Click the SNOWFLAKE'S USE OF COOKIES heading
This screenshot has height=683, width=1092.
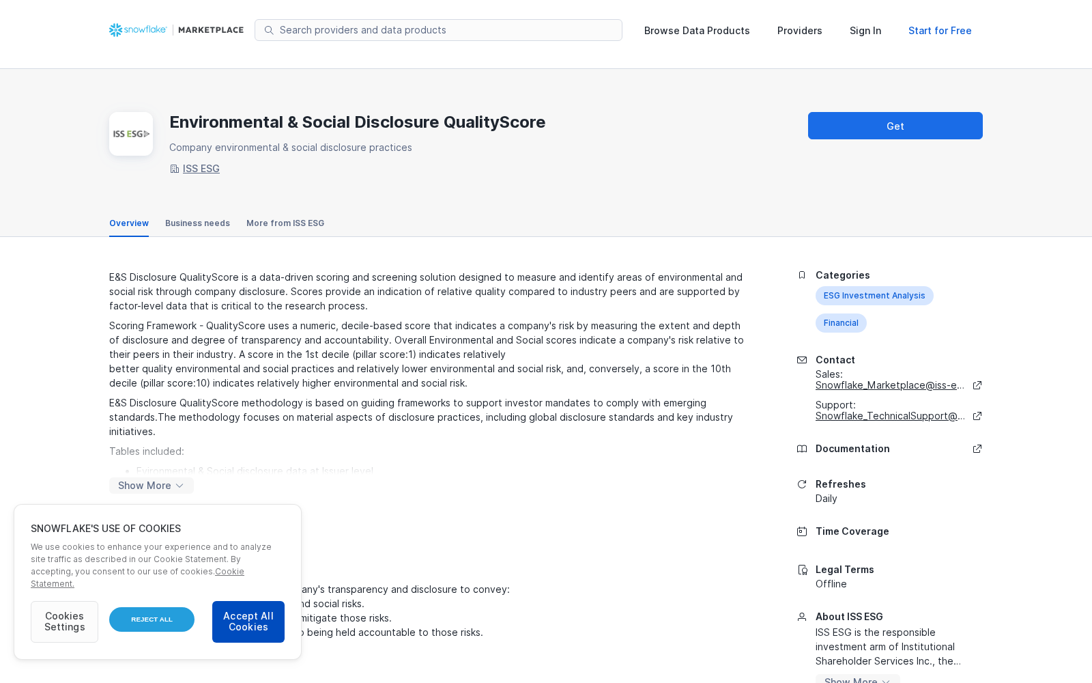[106, 529]
